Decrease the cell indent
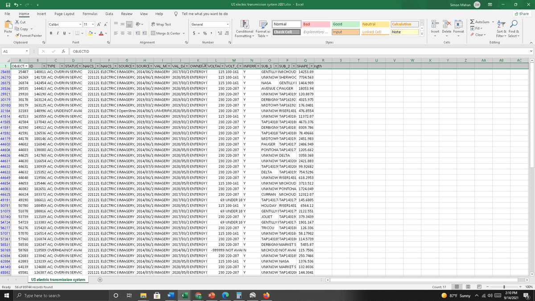The image size is (535, 301). pos(138,33)
